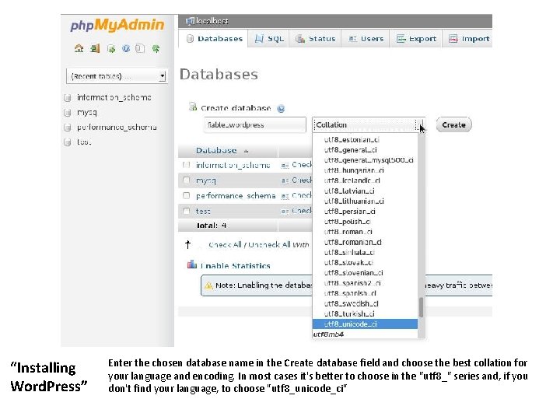Image resolution: width=560 pixels, height=420 pixels.
Task: Click the Create button
Action: pos(453,125)
